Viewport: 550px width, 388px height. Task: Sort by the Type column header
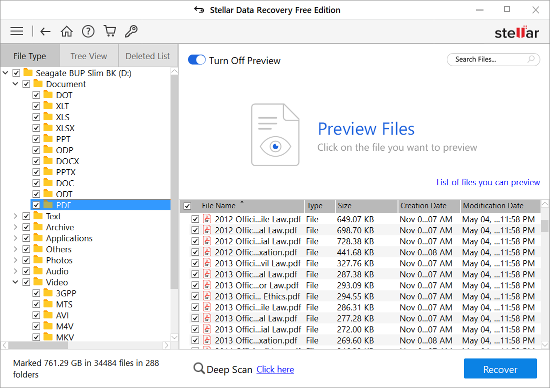click(319, 206)
